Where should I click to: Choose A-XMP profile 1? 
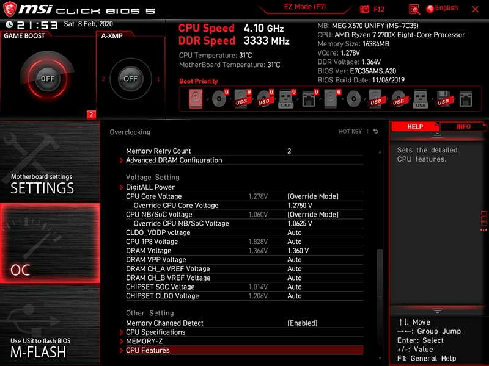point(158,79)
